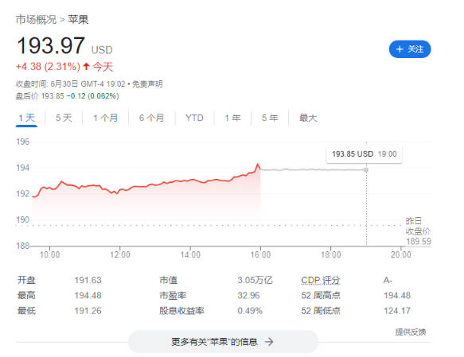Click the plus icon in the 关注 button

400,49
